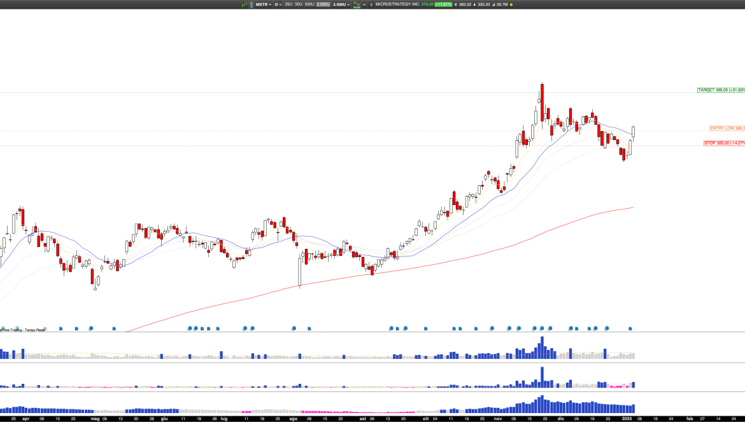Click the info icon before MICROSTRATEGY INC.
The width and height of the screenshot is (745, 422).
(x=372, y=4)
